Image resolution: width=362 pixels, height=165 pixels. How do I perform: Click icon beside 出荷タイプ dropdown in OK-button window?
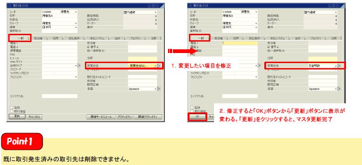tap(259, 66)
